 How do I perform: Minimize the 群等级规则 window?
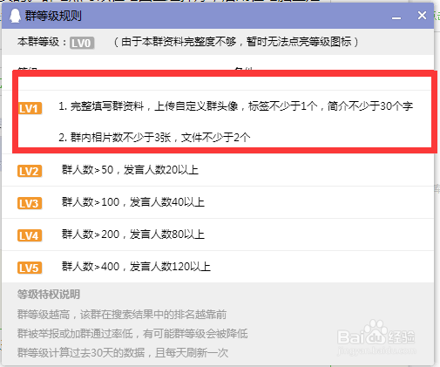396,18
